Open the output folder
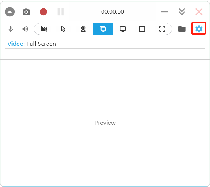Image resolution: width=210 pixels, height=187 pixels. (x=182, y=29)
